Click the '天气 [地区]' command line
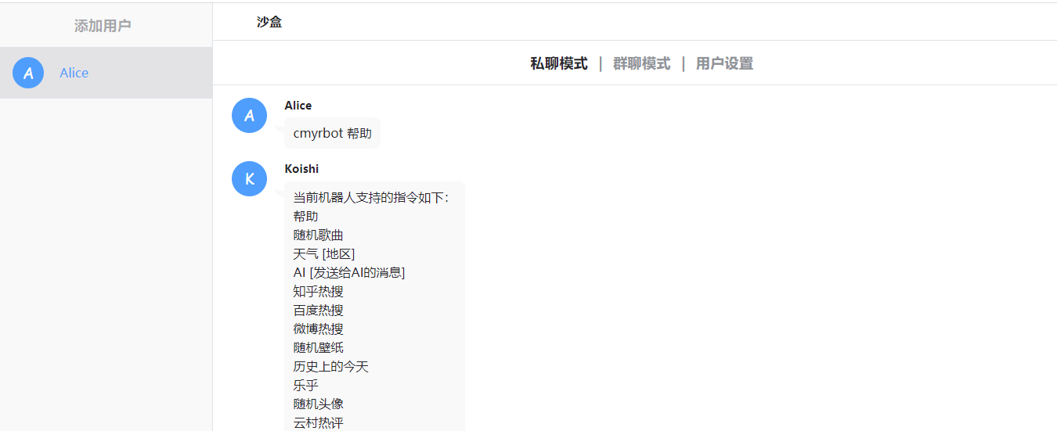This screenshot has height=431, width=1057. [324, 253]
